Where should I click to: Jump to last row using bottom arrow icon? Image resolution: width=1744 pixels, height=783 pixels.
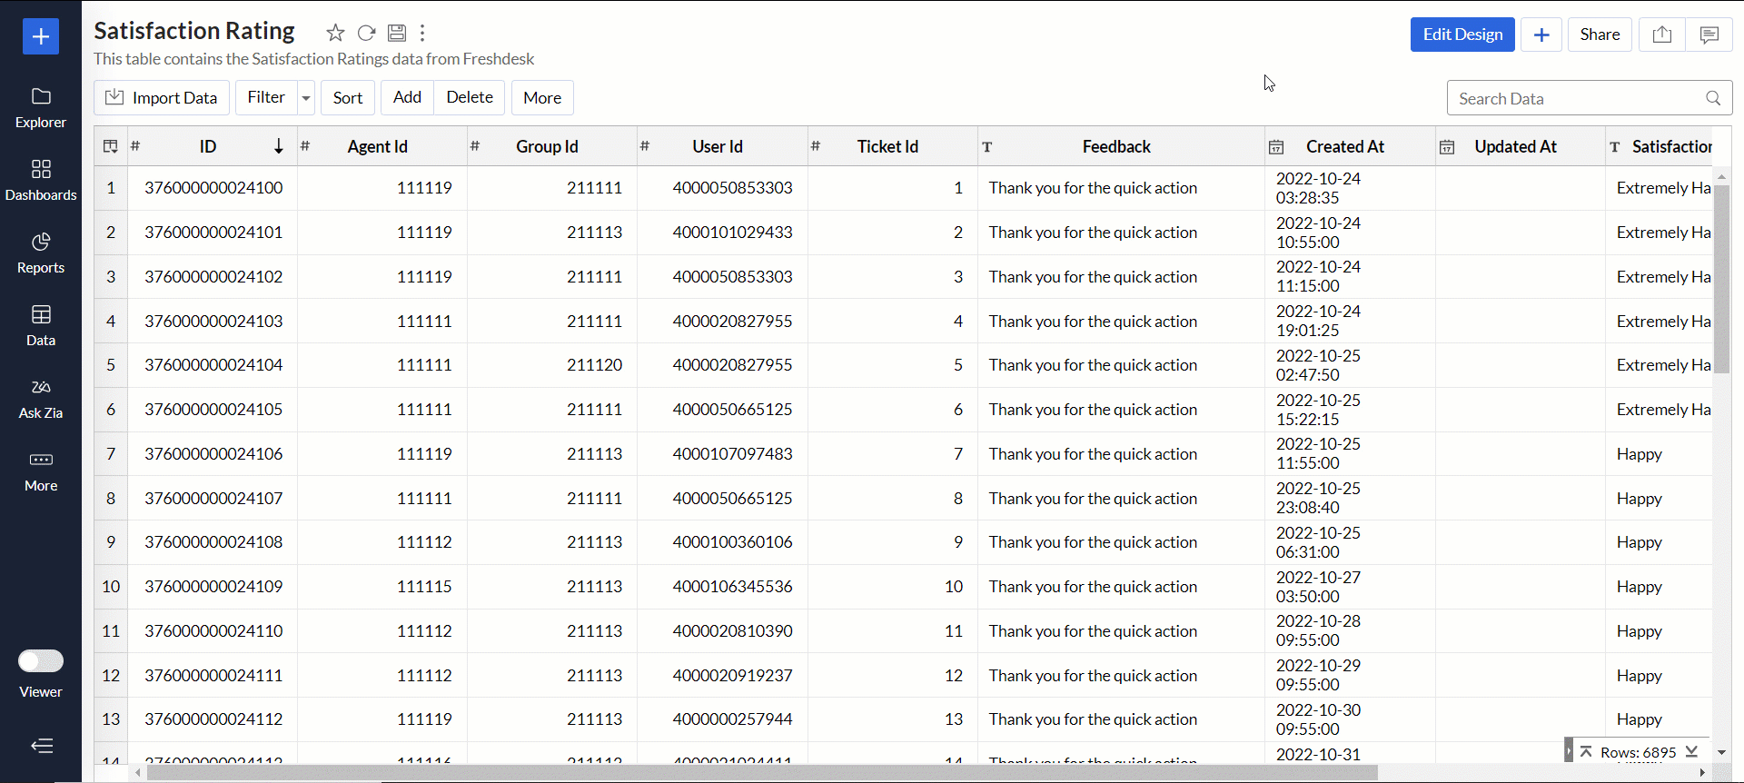pyautogui.click(x=1691, y=752)
